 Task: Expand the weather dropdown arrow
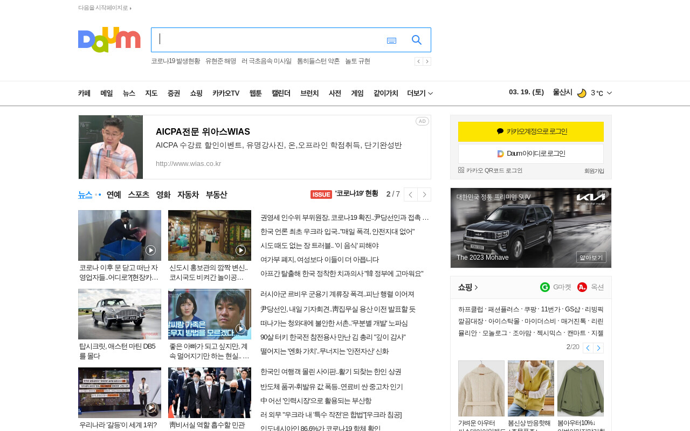[609, 93]
